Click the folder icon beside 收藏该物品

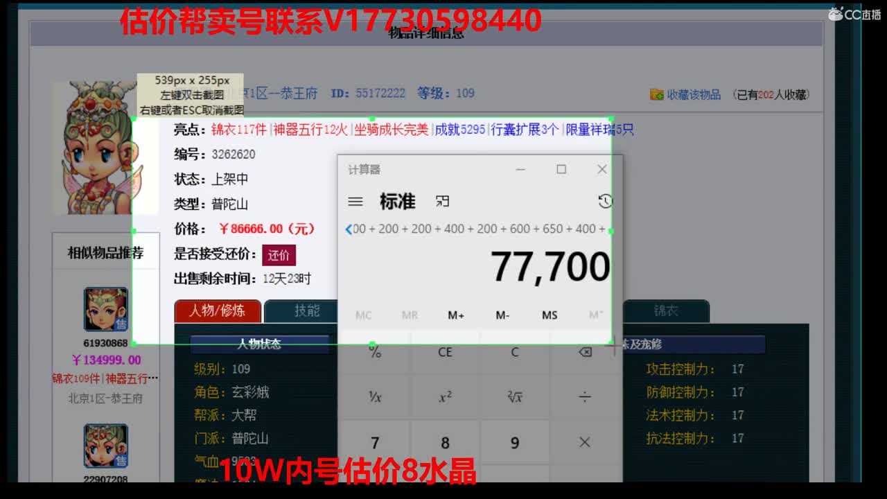(x=657, y=94)
